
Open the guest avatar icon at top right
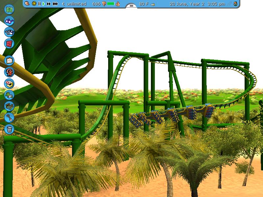tap(235, 4)
